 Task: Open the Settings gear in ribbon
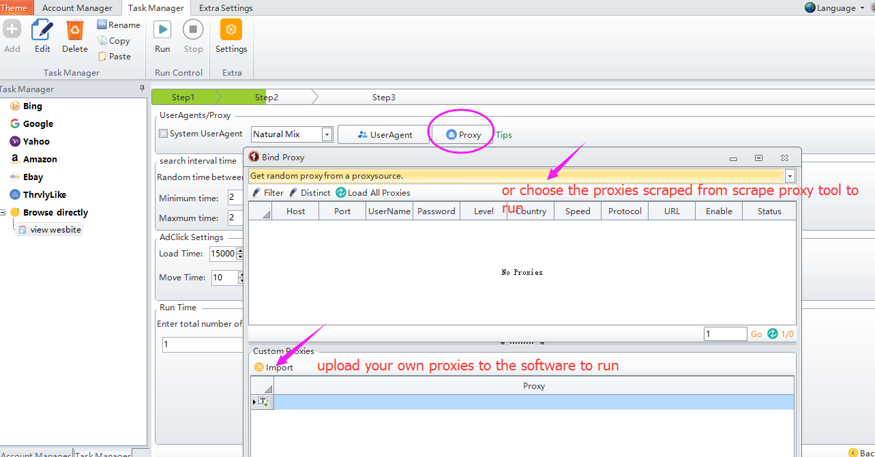(231, 30)
